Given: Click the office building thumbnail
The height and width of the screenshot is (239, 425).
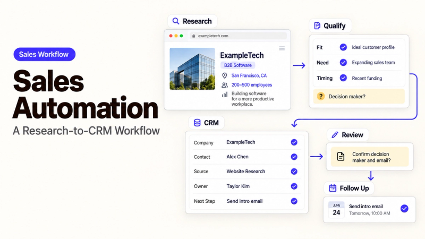Looking at the screenshot, I should (192, 69).
